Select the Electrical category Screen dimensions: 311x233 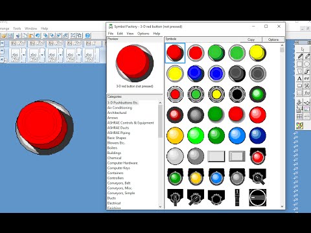pyautogui.click(x=114, y=203)
